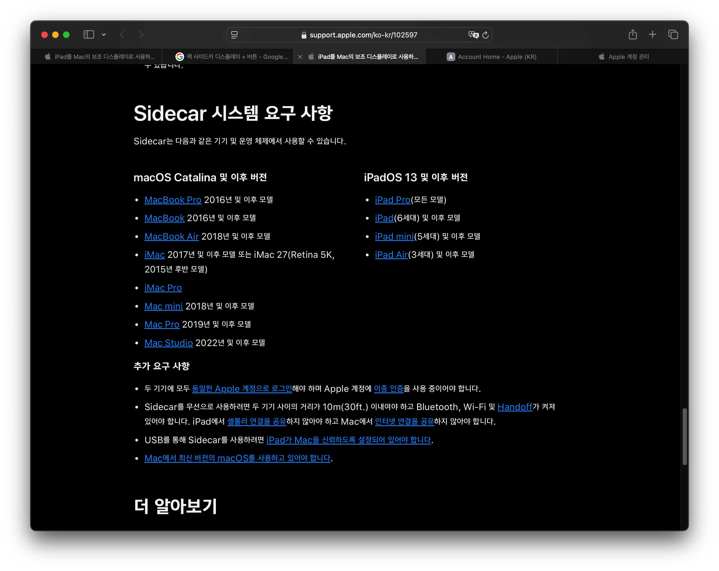Reload the page with refresh icon
The image size is (719, 571).
[485, 35]
